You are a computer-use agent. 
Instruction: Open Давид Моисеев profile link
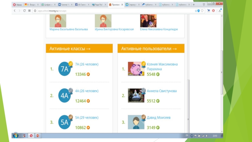point(159,118)
